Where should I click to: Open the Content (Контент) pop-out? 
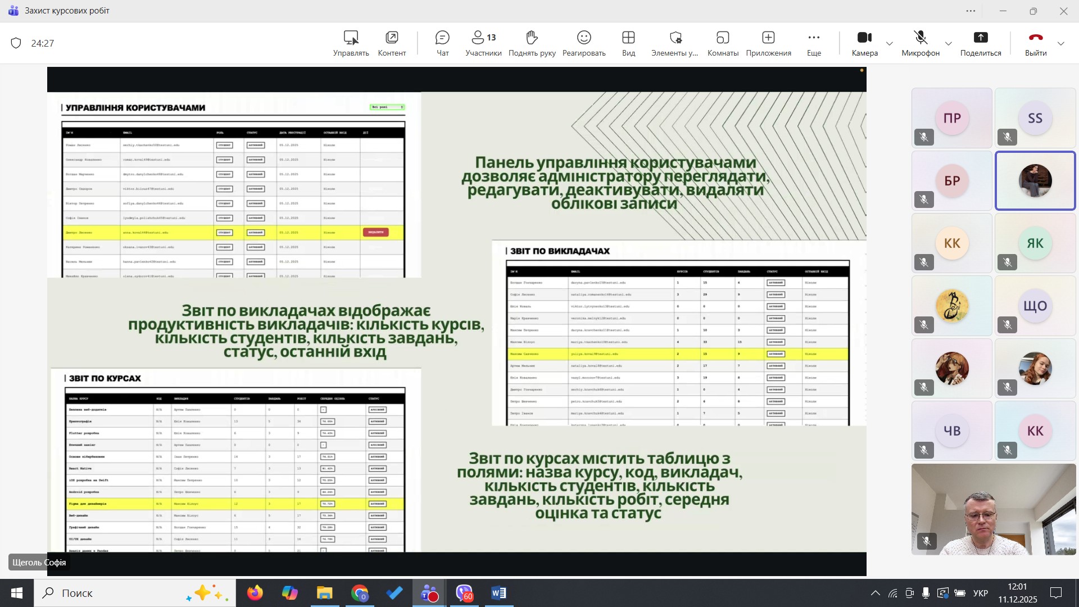(x=392, y=43)
